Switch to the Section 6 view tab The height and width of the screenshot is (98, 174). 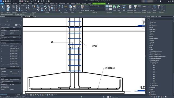pos(27,17)
